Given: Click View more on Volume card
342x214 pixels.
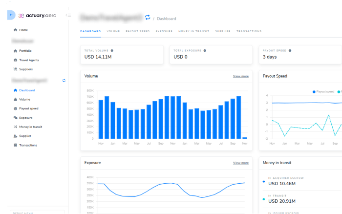Looking at the screenshot, I should pos(241,76).
